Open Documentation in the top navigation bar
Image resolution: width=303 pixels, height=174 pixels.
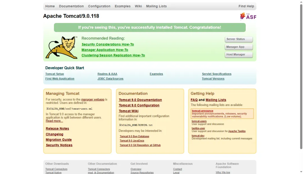(71, 6)
